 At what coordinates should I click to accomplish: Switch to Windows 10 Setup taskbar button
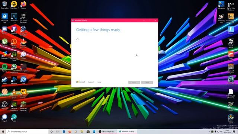click(x=127, y=131)
